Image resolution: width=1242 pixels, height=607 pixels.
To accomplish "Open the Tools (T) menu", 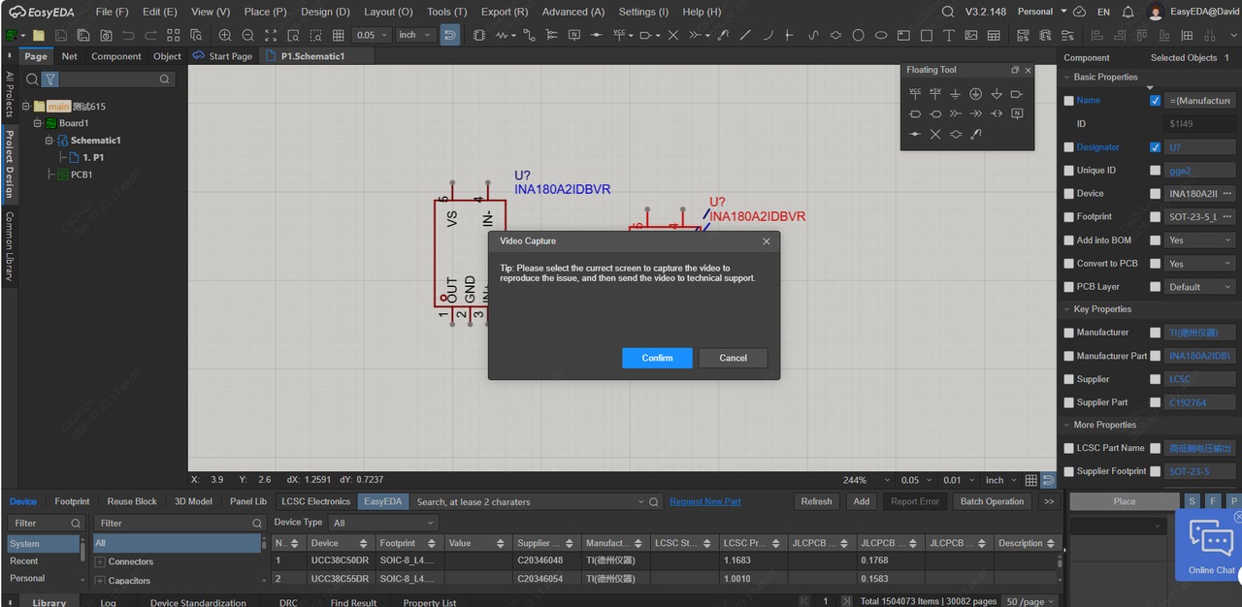I will 446,12.
